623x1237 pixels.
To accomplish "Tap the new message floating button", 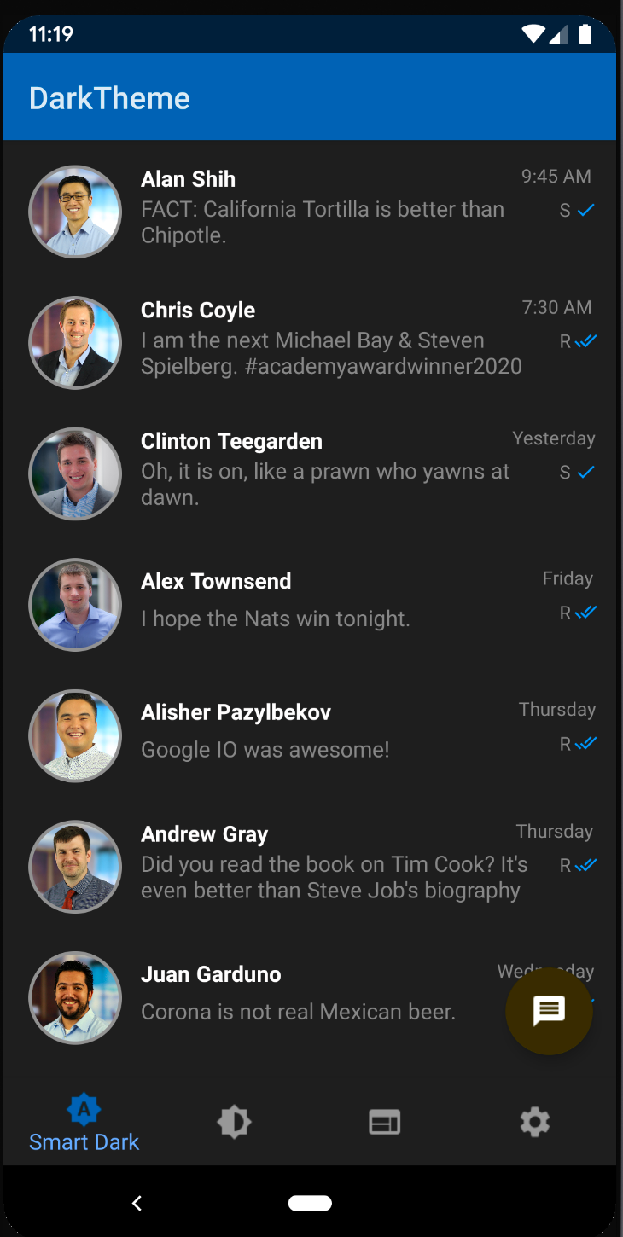I will [549, 1011].
